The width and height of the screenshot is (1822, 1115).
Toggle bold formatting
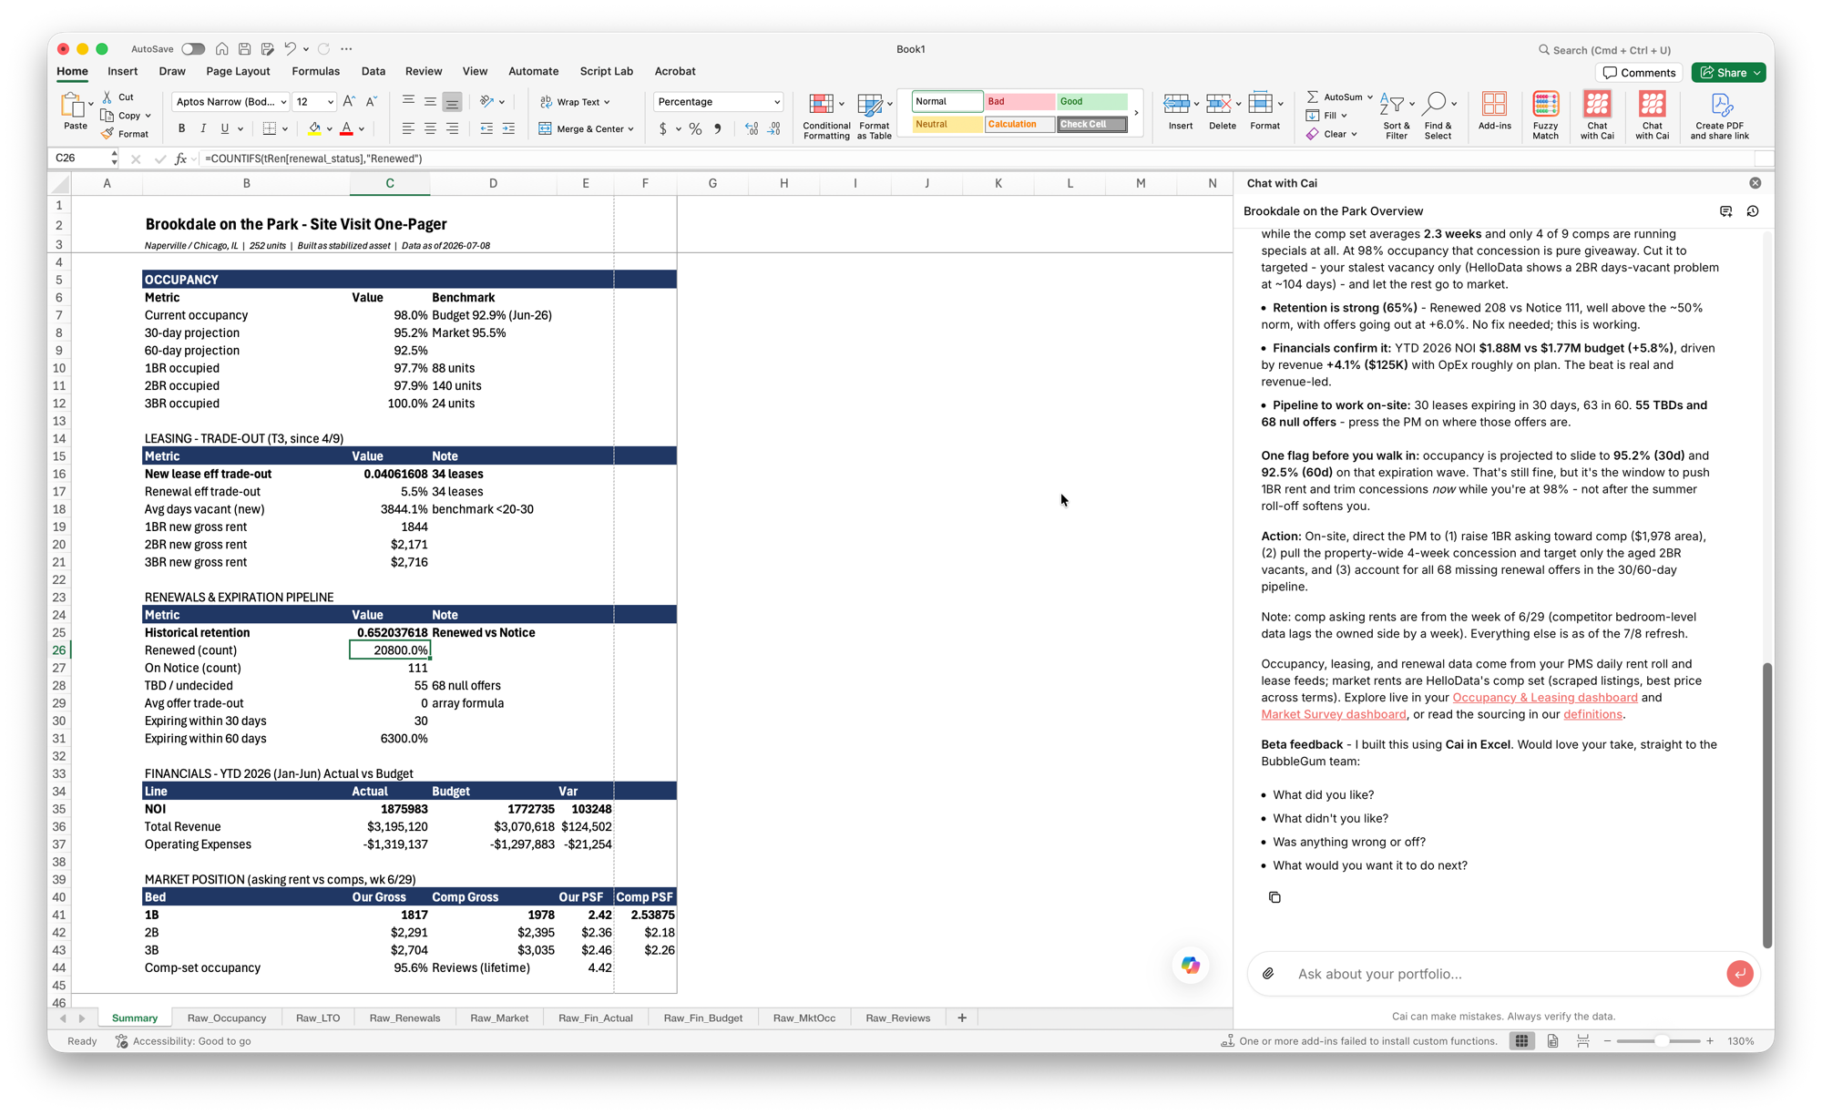[181, 128]
